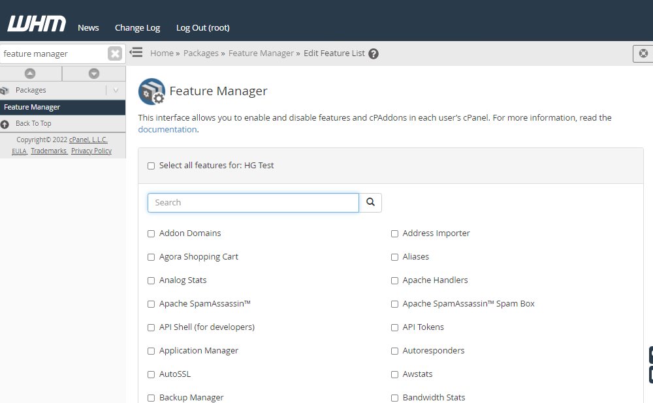The image size is (653, 403).
Task: Click the sidebar scroll-up arrow button
Action: (x=30, y=73)
